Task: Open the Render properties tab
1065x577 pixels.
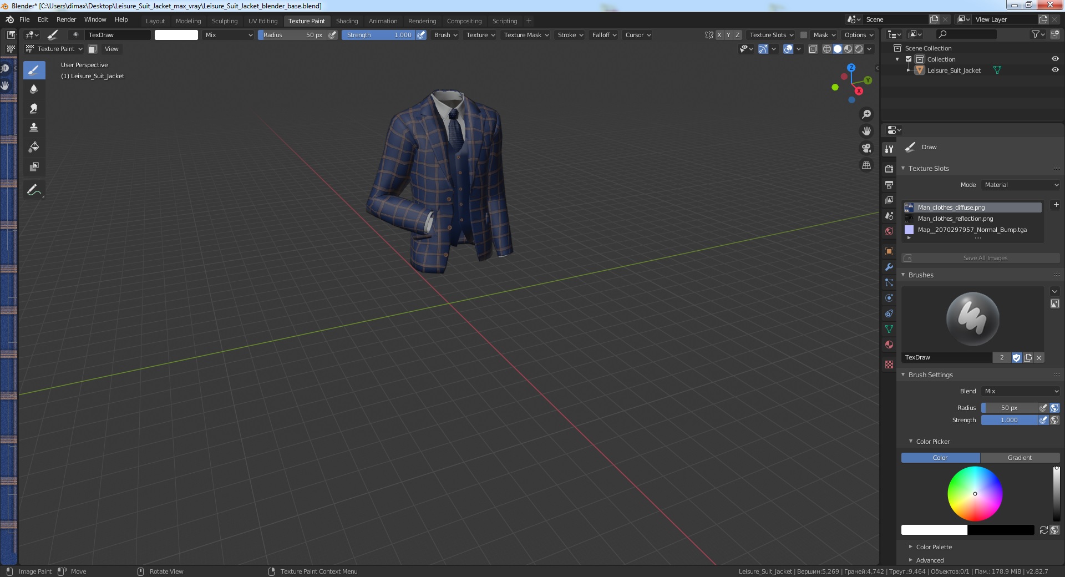Action: click(x=889, y=169)
